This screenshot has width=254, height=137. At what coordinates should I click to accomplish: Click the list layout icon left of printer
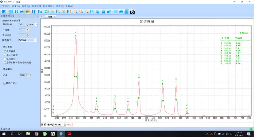(x=115, y=12)
